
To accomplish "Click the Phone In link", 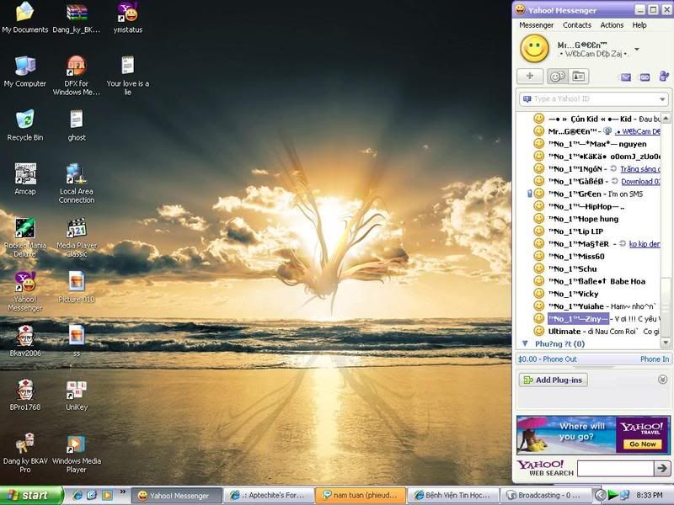I will (x=655, y=359).
